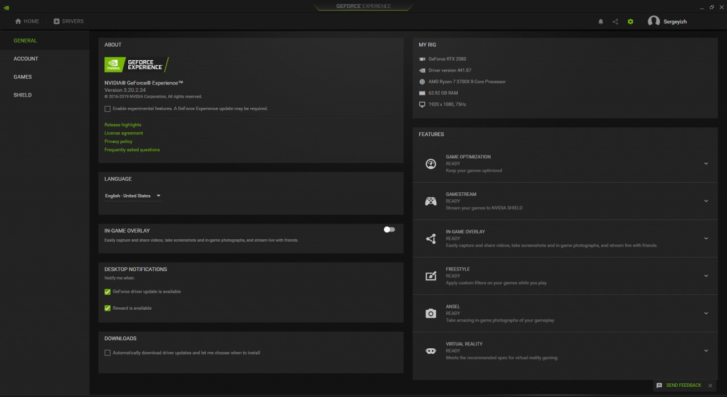Open settings via the green gear icon

(x=630, y=22)
